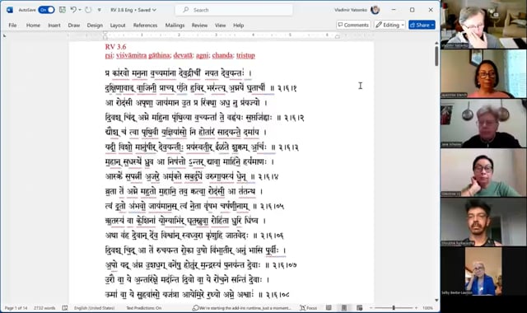The width and height of the screenshot is (527, 313).
Task: Click the RV 3.6 heading text
Action: point(115,47)
